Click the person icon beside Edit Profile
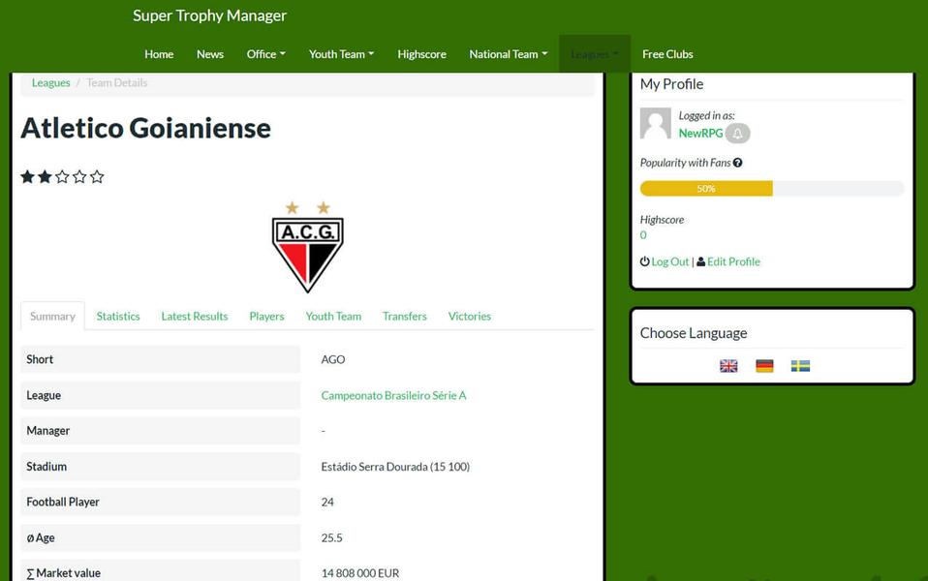 (x=699, y=260)
